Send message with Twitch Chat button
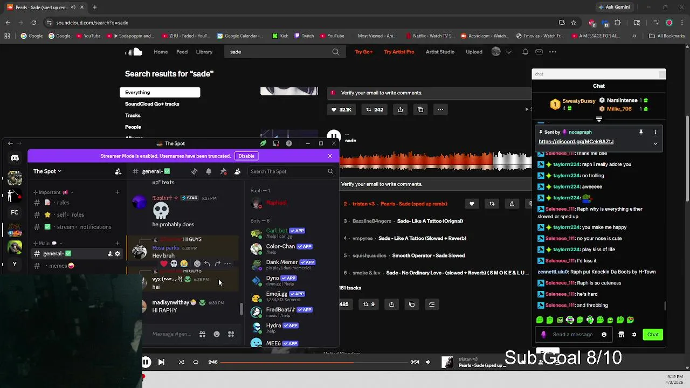 653,335
